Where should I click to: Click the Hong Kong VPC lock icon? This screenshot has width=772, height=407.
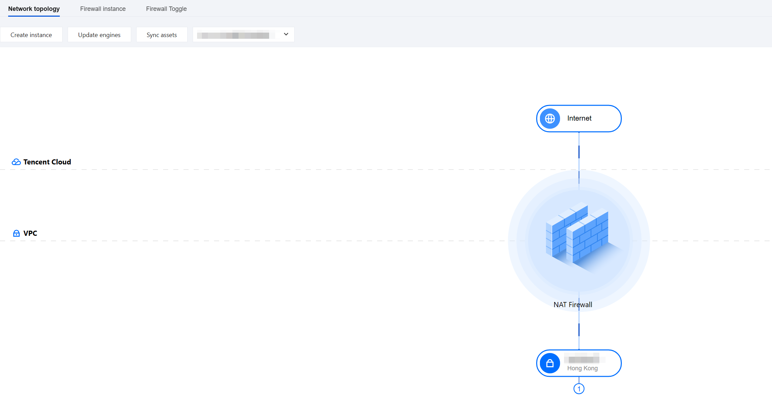click(x=550, y=363)
